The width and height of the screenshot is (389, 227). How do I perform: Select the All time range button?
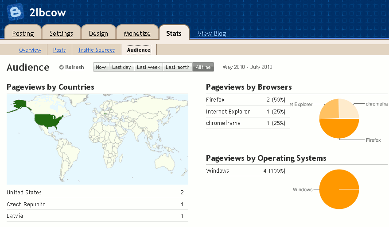tap(203, 67)
